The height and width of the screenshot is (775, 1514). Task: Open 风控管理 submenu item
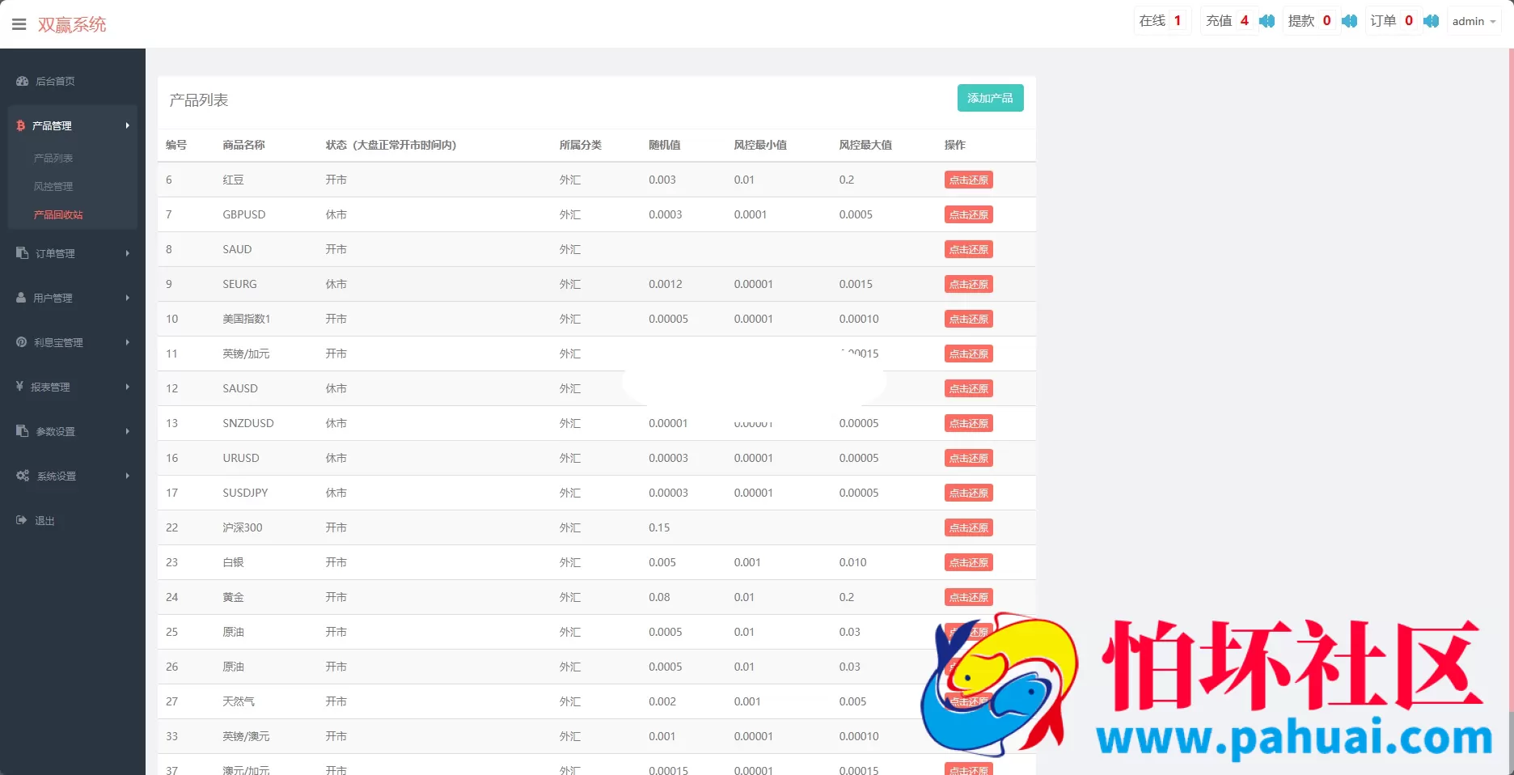tap(53, 187)
